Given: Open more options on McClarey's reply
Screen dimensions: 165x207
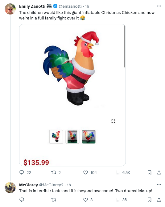Looking at the screenshot, I should point(159,184).
